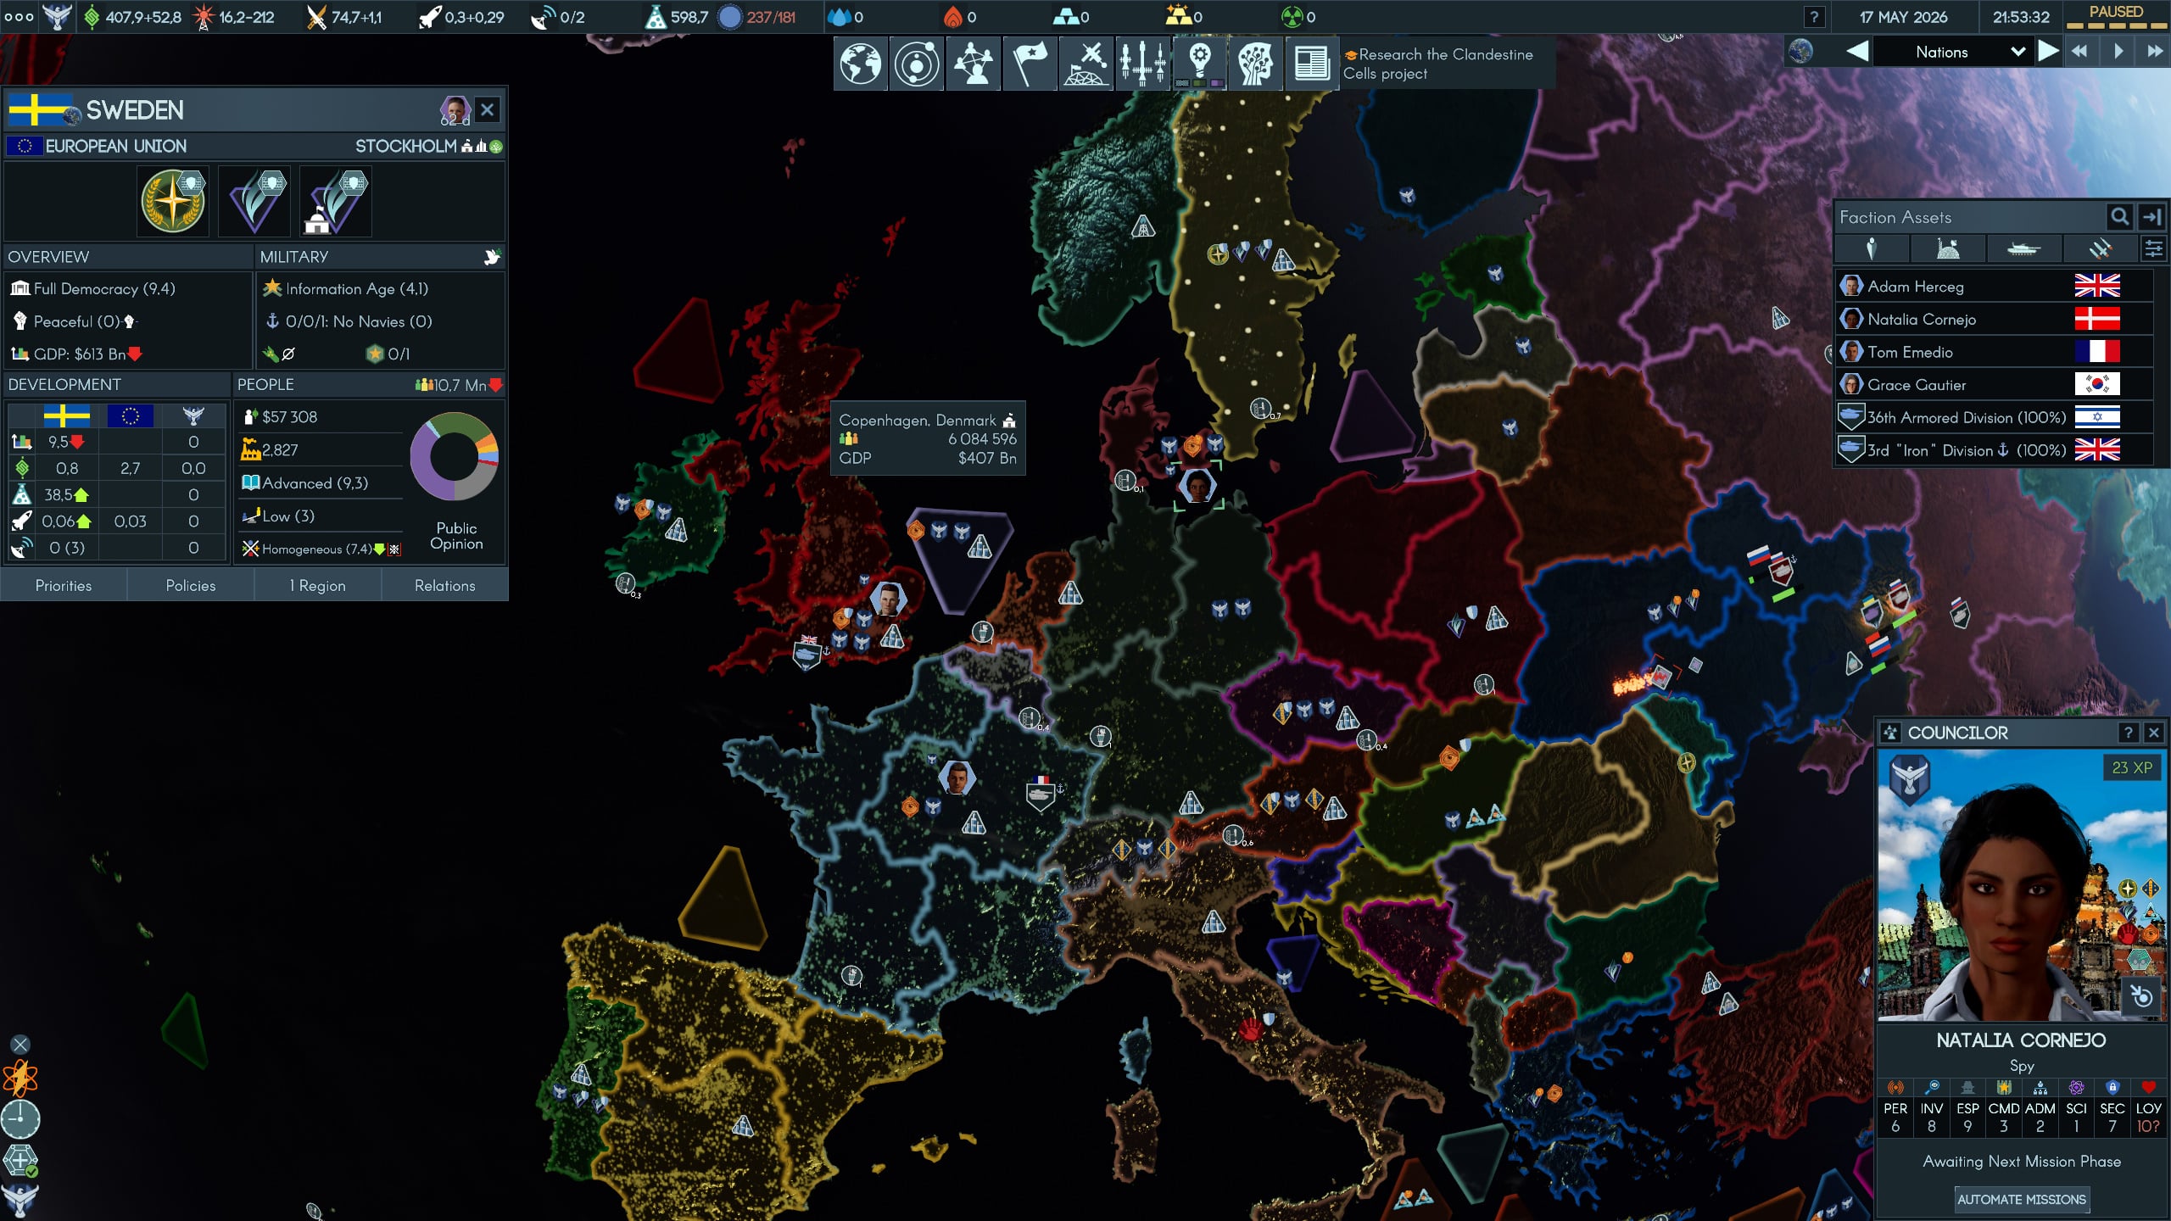Screen dimensions: 2171x1221
Task: Open the solar system view icon
Action: tap(916, 64)
